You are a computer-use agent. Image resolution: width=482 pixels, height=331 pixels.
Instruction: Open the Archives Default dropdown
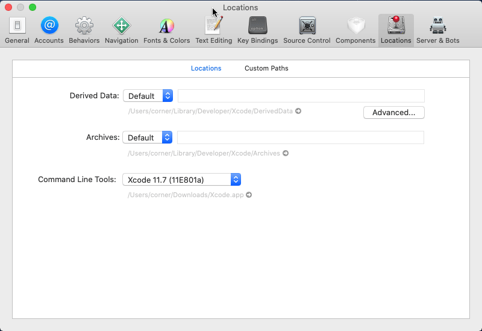pyautogui.click(x=147, y=137)
